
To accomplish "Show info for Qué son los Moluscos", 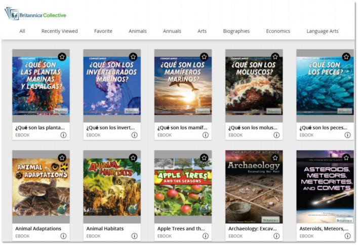I will tap(276, 135).
